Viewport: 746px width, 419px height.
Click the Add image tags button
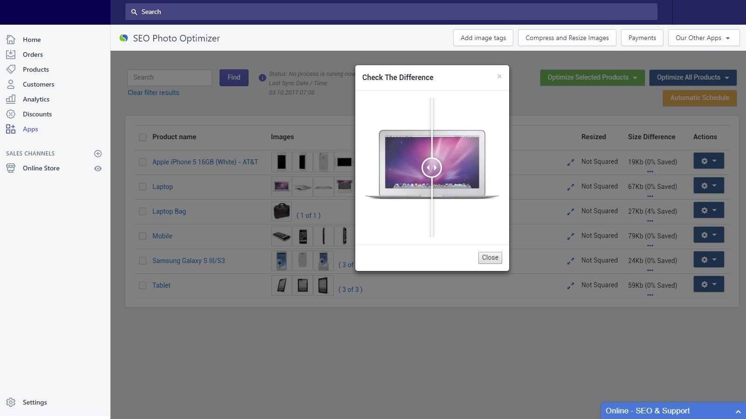(x=483, y=38)
